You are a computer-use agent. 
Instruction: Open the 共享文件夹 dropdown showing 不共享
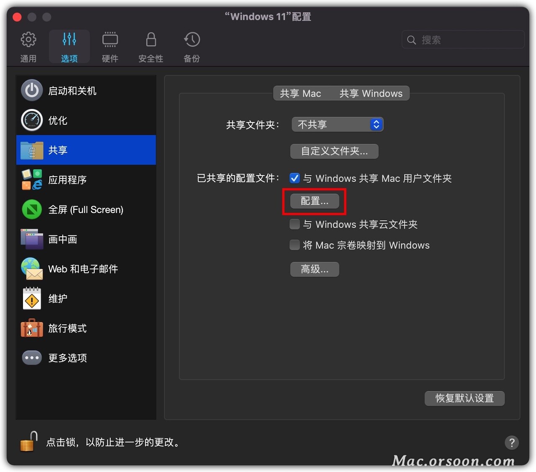(338, 124)
